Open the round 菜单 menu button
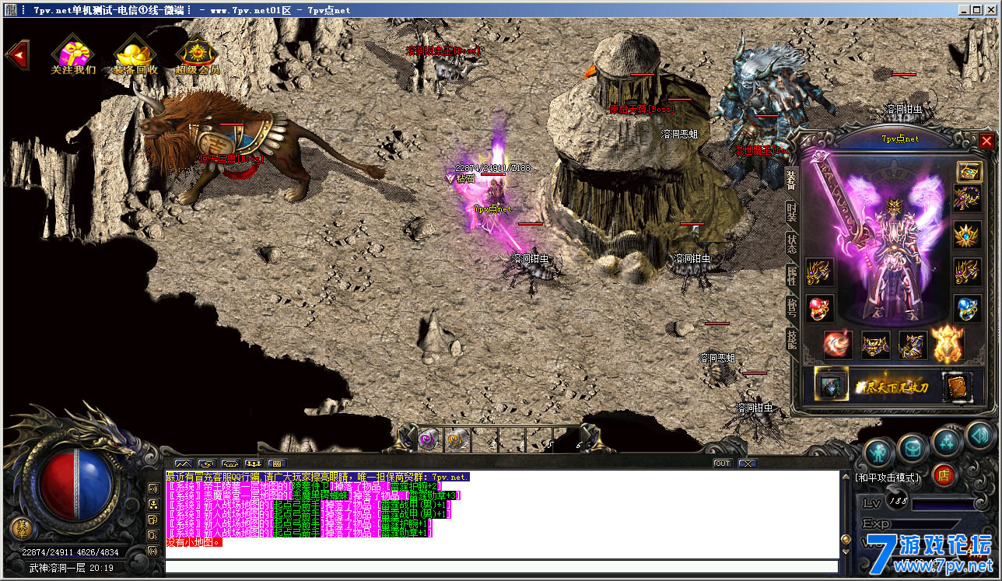Screen dimensions: 1002x581 23,529
